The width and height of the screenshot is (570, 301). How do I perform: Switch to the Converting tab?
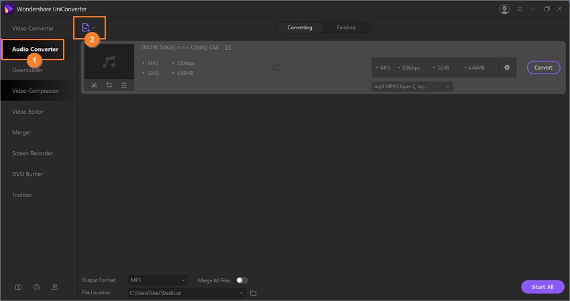point(300,27)
